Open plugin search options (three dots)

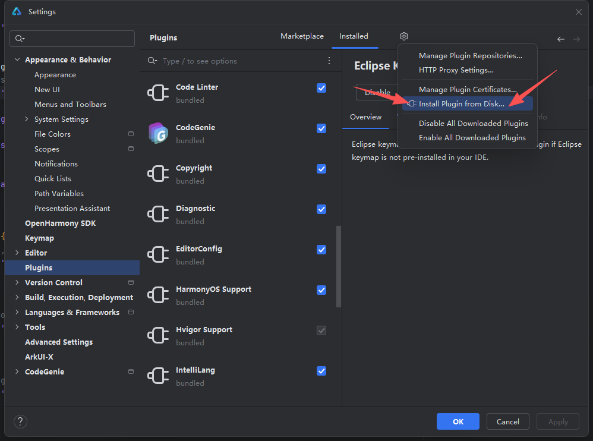(x=329, y=61)
